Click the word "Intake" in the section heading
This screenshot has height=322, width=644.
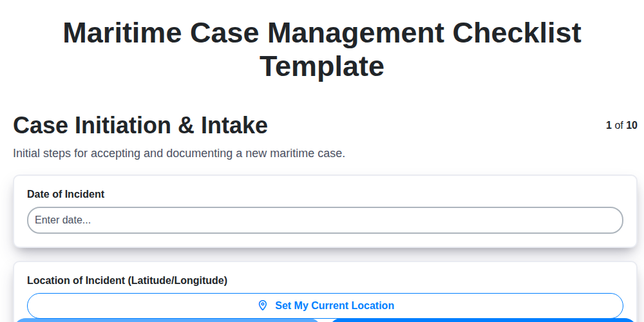pos(234,125)
